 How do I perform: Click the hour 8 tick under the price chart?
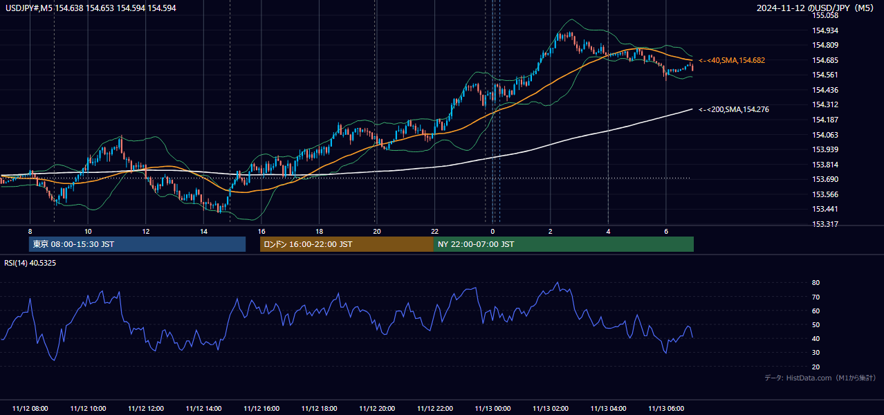tap(30, 231)
